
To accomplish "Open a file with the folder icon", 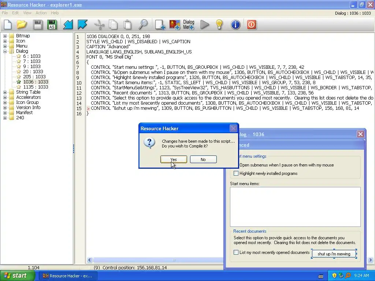I will point(22,25).
